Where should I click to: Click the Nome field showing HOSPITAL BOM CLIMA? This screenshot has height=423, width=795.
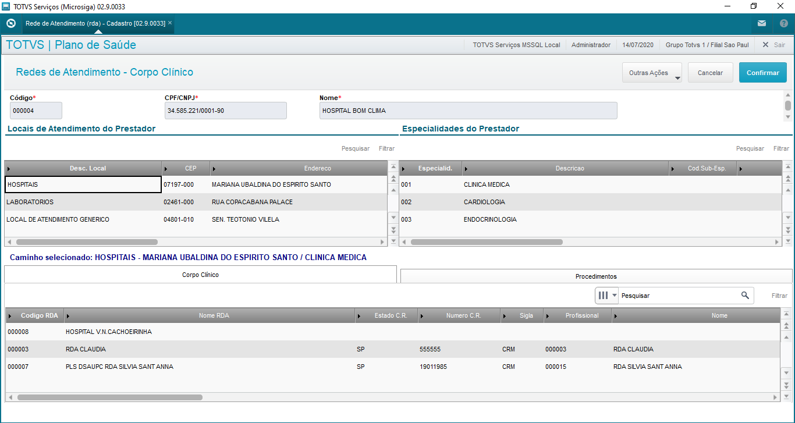coord(469,111)
